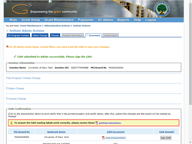Click Initiate Actions in the breadcrumb
Viewport: 192px width, 144px height.
point(82,25)
